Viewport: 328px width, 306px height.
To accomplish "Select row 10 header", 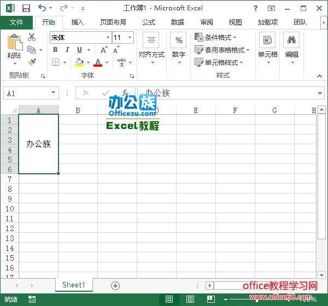I will (10, 209).
